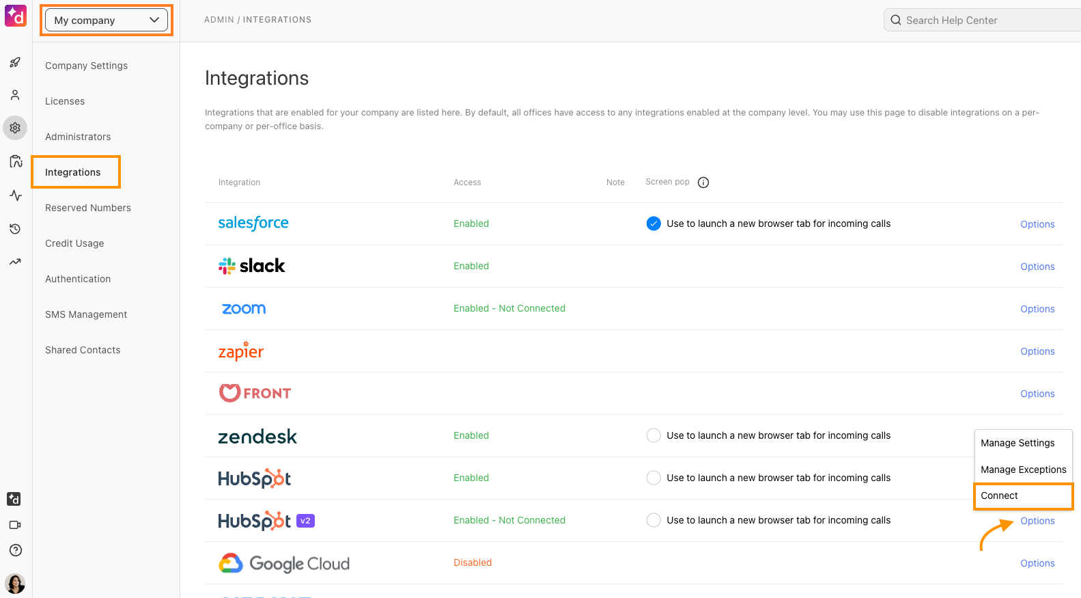Screen dimensions: 1081x598
Task: Click the Salesforce logo
Action: pos(253,223)
